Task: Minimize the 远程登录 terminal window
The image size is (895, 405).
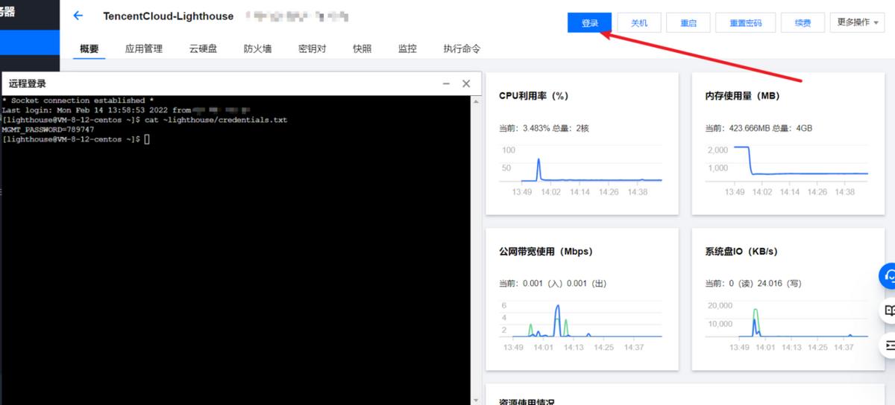Action: coord(446,84)
